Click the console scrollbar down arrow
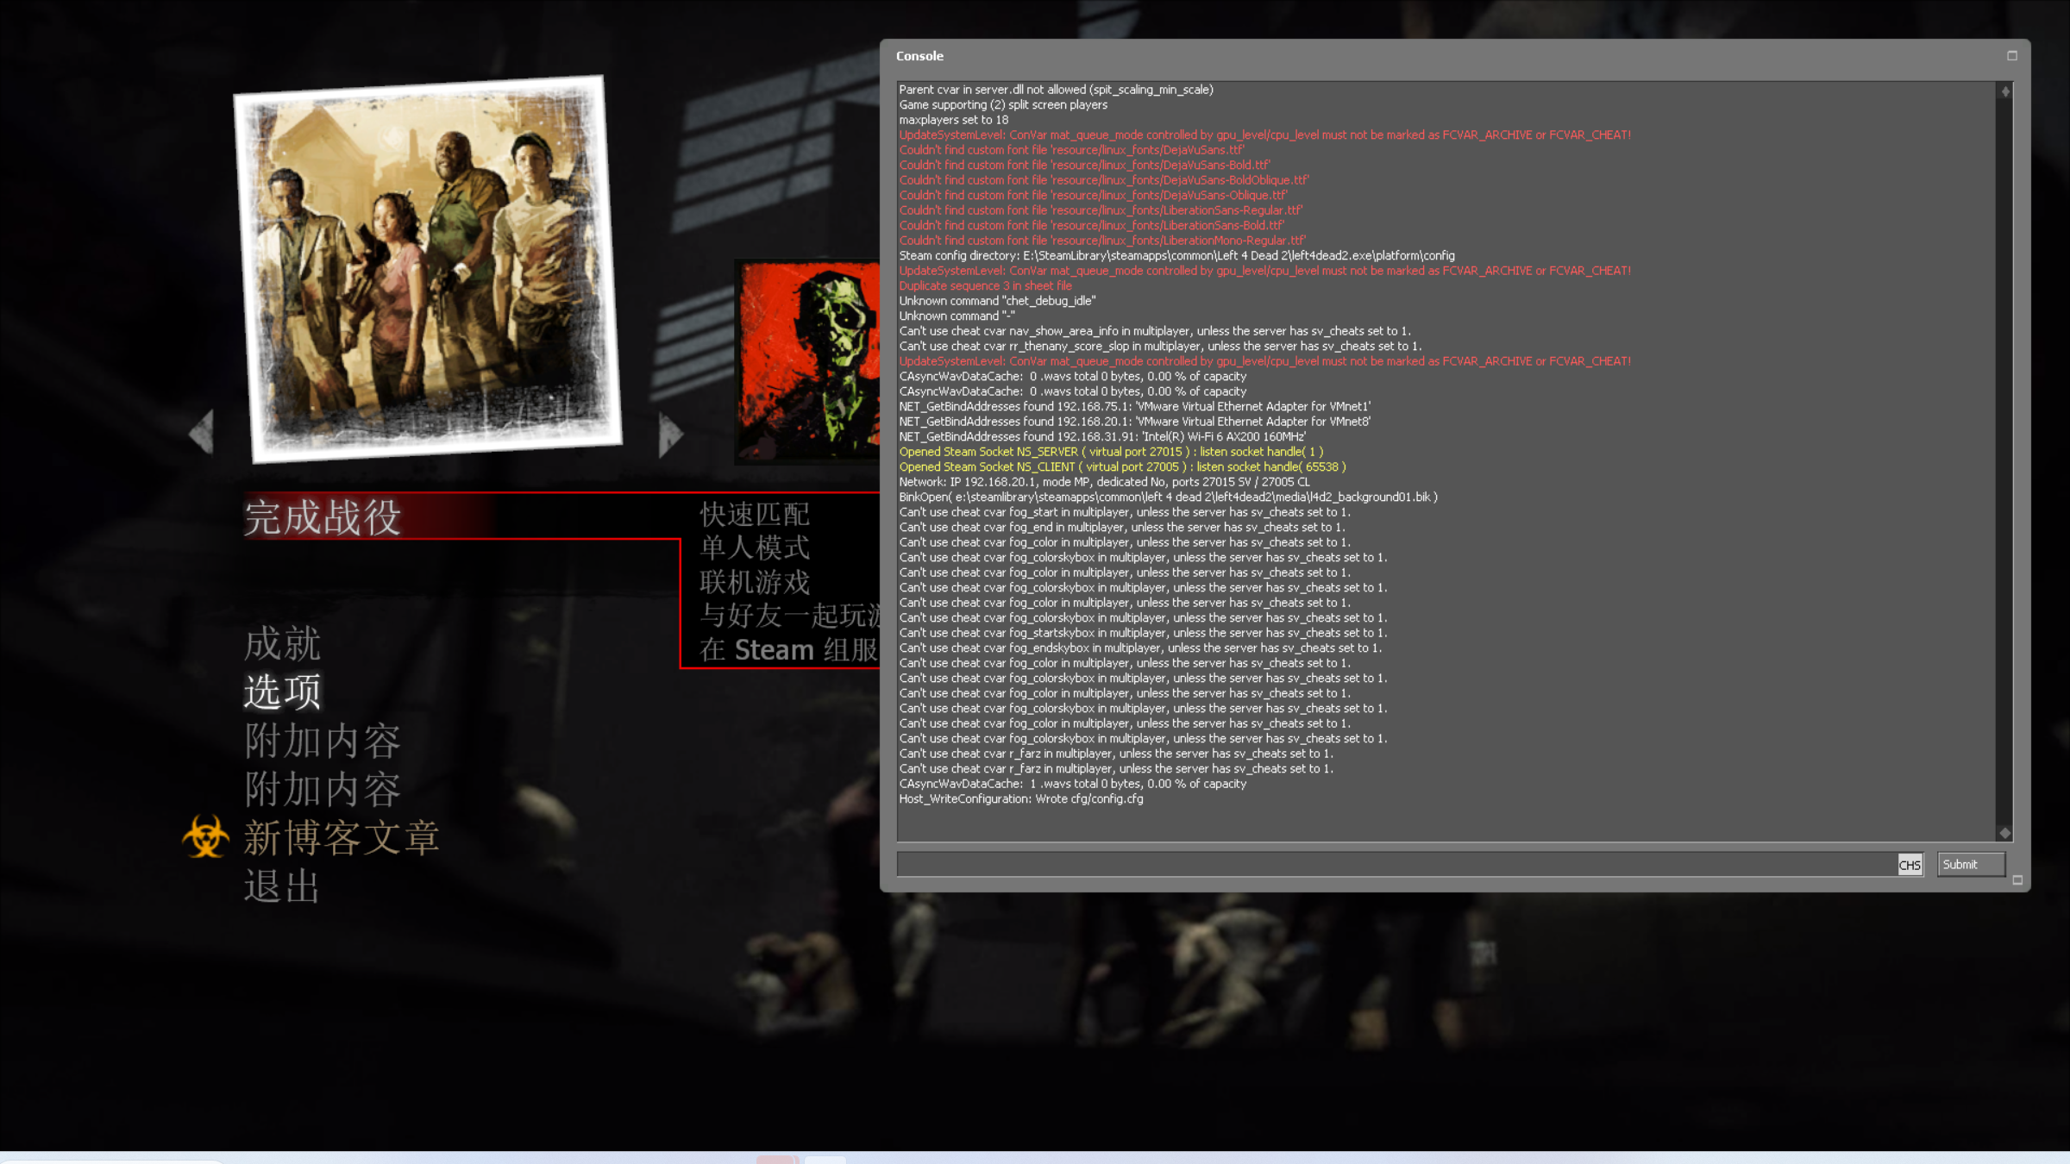This screenshot has width=2070, height=1164. coord(2005,833)
